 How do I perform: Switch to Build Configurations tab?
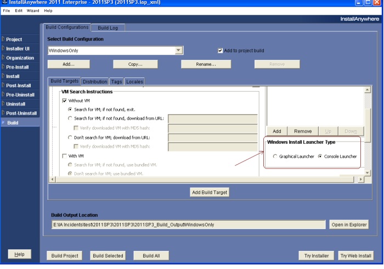tap(67, 27)
